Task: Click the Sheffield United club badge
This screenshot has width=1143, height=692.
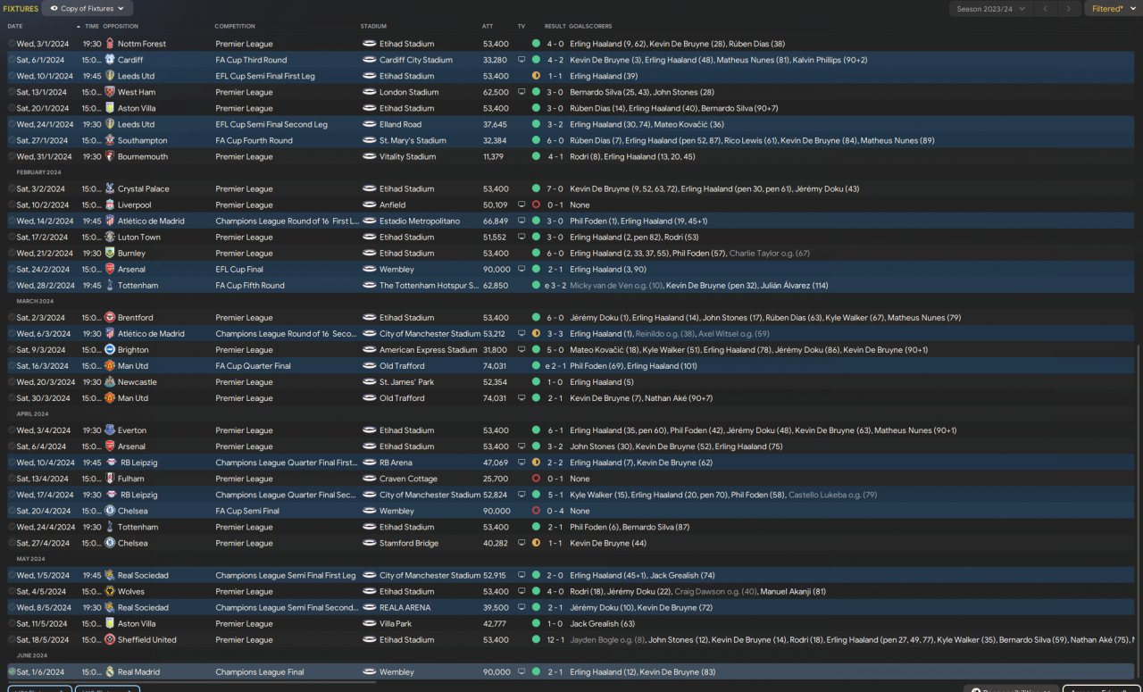Action: (110, 639)
